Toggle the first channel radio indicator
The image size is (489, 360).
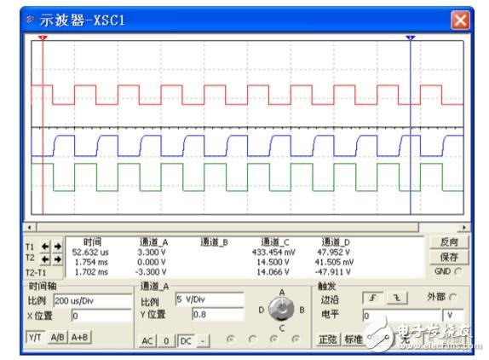[231, 339]
